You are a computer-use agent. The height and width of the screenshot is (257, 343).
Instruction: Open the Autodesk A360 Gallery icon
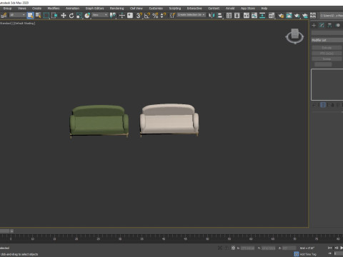point(313,16)
